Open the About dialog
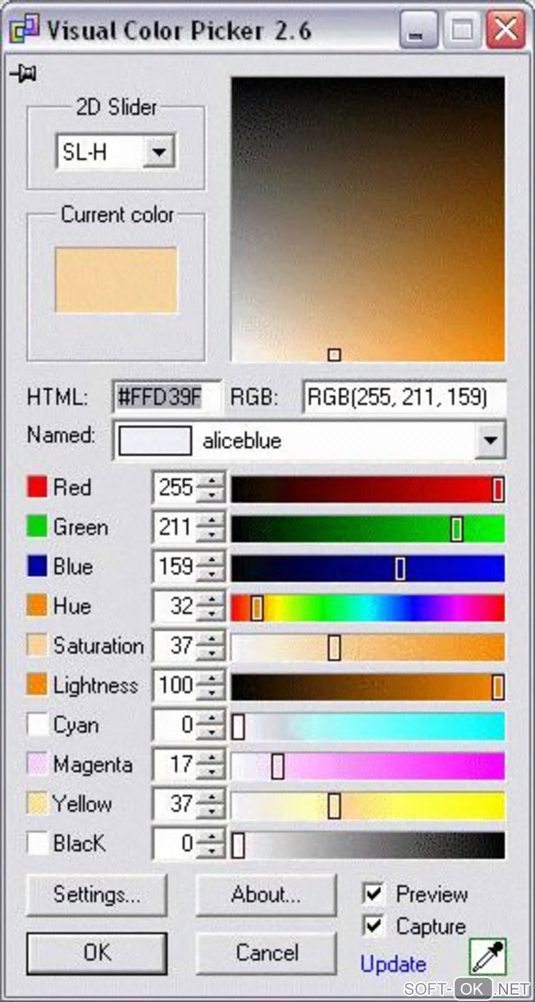The height and width of the screenshot is (1002, 535). (x=266, y=895)
